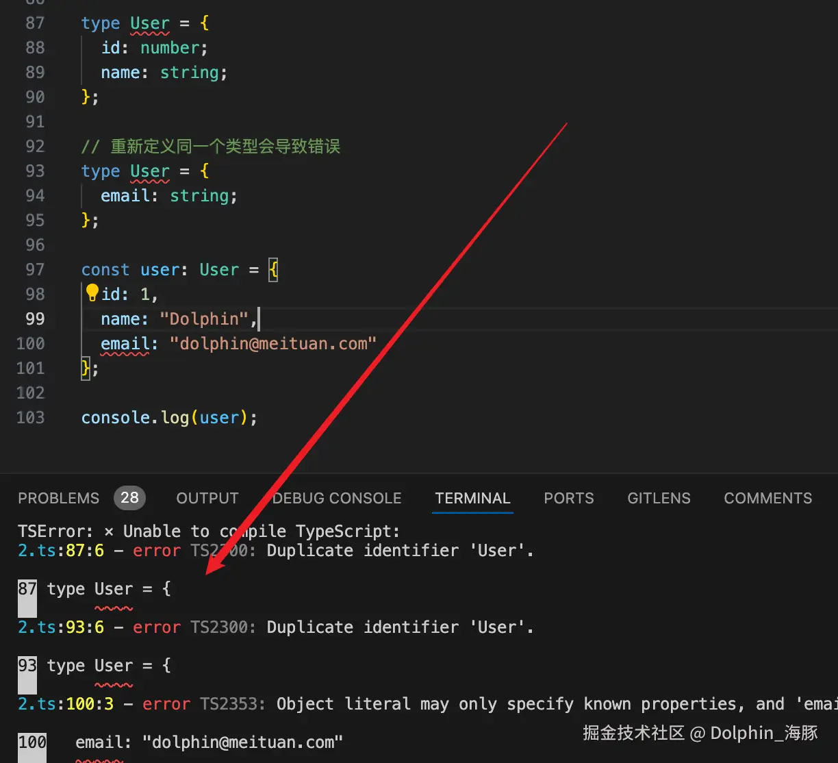Open the PROBLEMS panel tab

click(59, 498)
